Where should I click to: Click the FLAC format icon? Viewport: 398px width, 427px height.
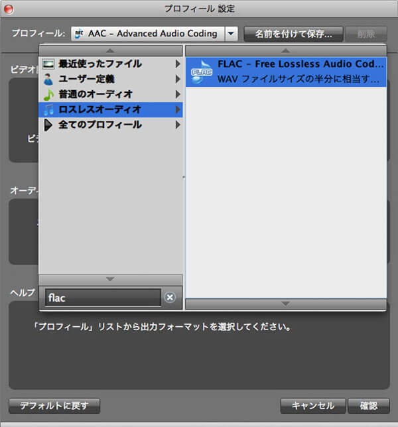click(x=202, y=72)
